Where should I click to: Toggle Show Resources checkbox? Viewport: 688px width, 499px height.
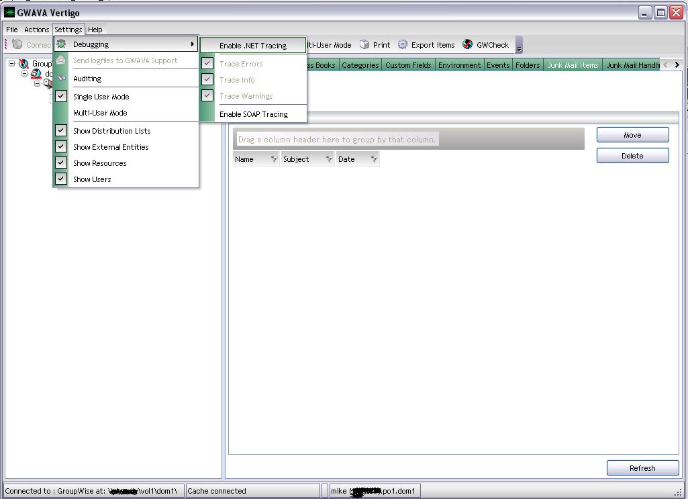click(61, 163)
